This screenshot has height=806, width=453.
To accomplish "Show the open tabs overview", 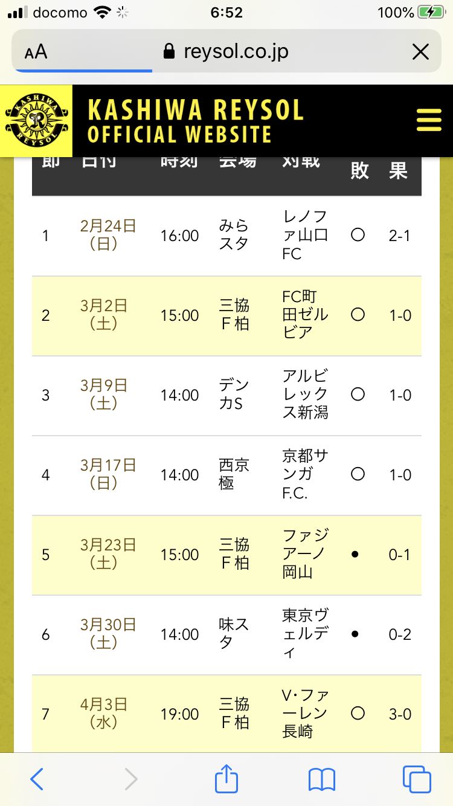I will point(416,779).
